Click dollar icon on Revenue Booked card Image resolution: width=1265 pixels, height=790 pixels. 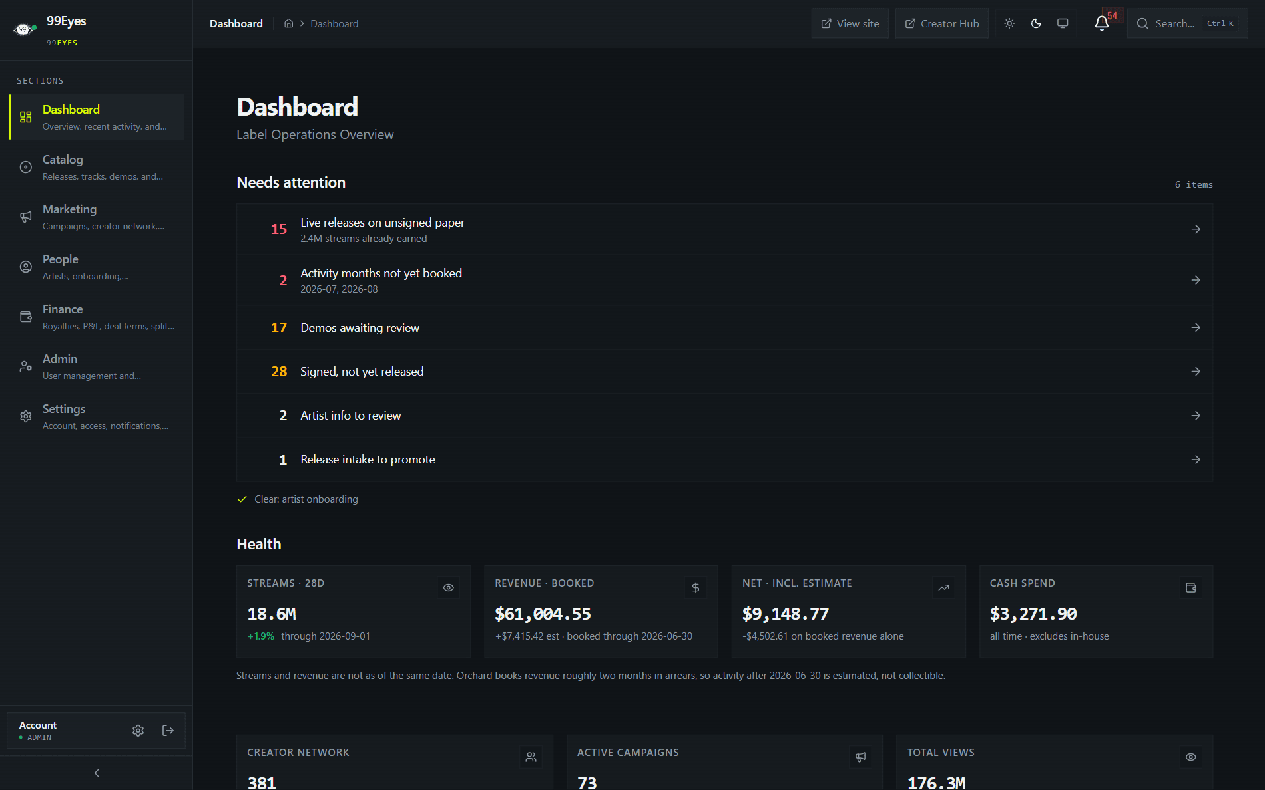click(695, 587)
